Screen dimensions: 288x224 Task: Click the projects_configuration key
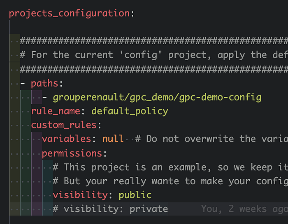click(x=69, y=14)
